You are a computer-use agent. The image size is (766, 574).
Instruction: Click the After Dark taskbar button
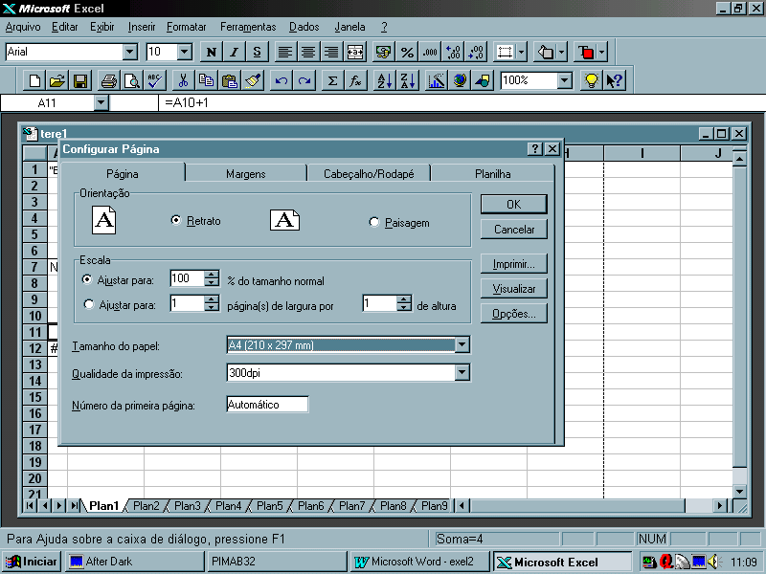coord(135,562)
